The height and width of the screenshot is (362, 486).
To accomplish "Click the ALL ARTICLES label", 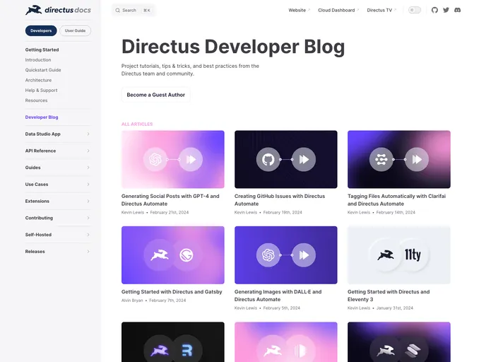I will tap(137, 124).
